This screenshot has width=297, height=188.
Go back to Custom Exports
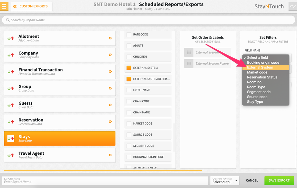[x=31, y=6]
